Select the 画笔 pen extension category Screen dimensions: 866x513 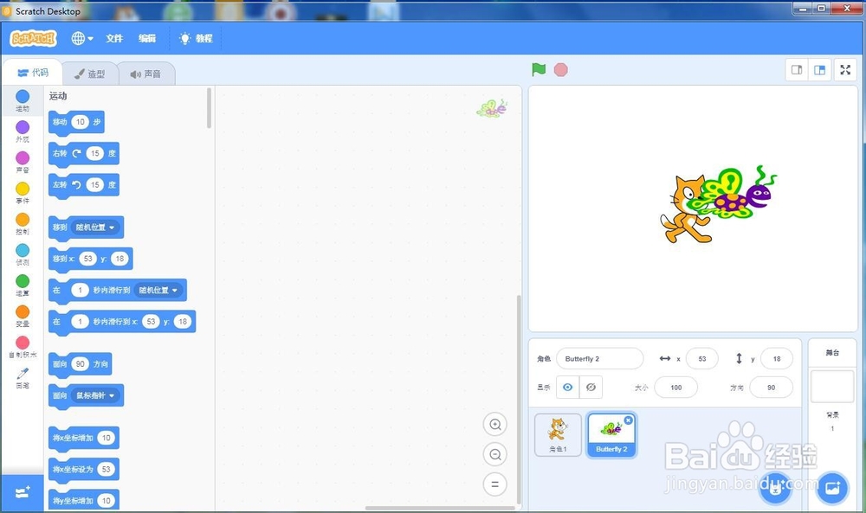23,378
